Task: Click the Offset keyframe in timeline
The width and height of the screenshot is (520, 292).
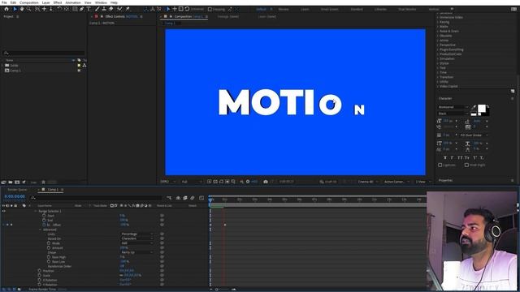Action: click(x=225, y=225)
